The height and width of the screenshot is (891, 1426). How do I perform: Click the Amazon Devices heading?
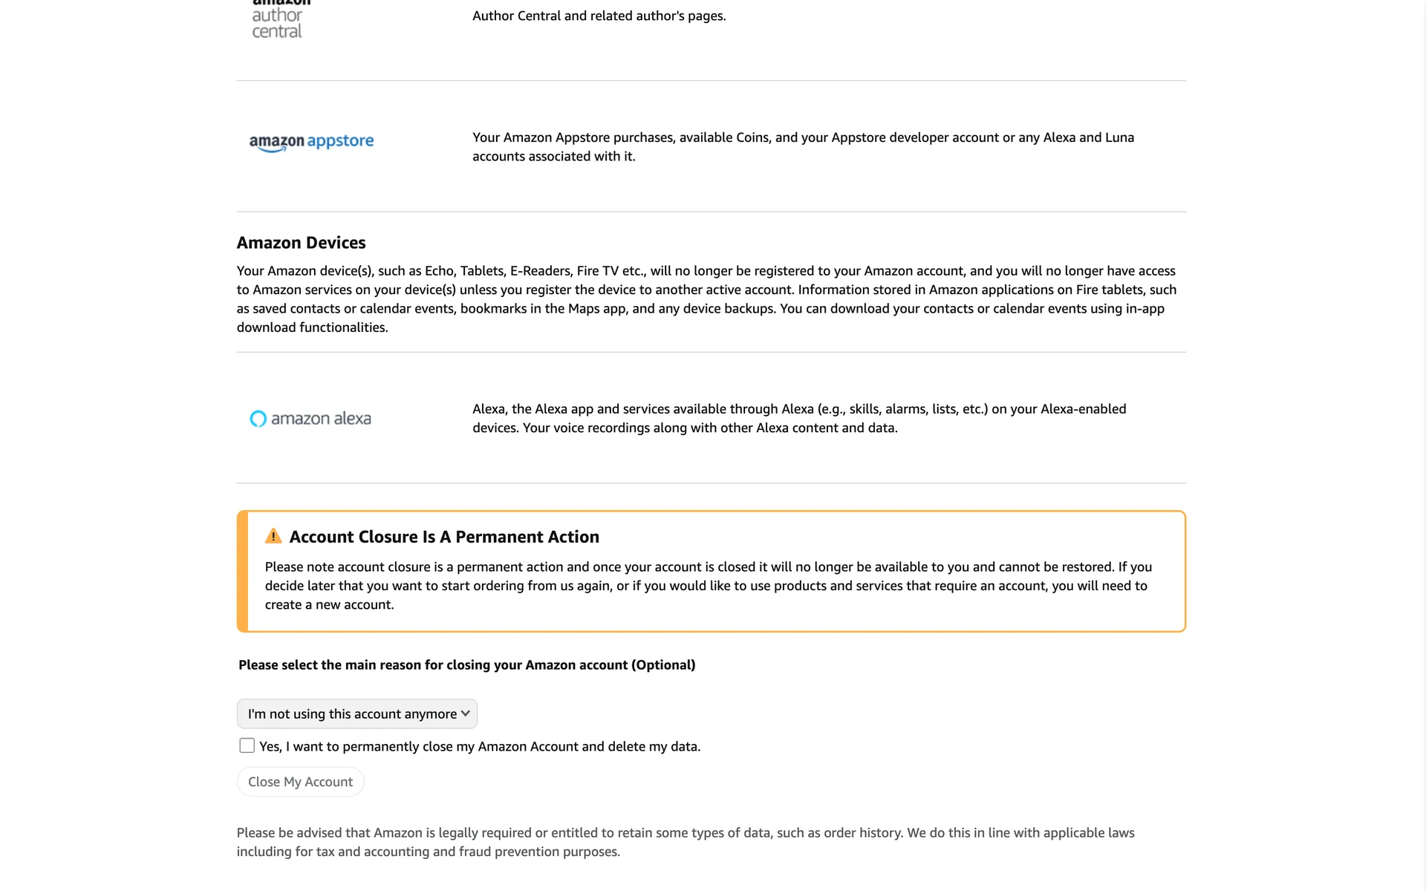coord(301,243)
